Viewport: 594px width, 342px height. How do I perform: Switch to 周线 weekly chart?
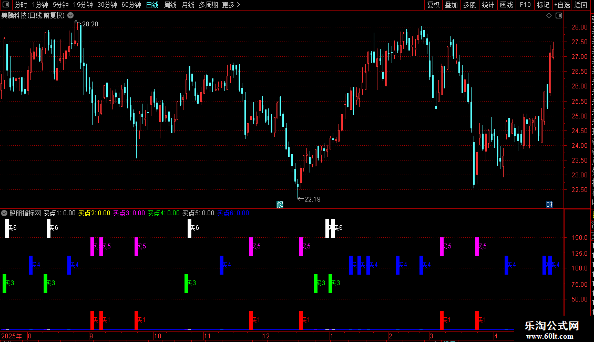pyautogui.click(x=170, y=5)
